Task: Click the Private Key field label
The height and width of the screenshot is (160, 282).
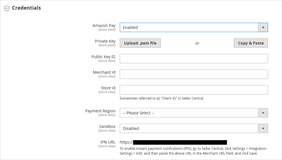Action: pos(105,41)
